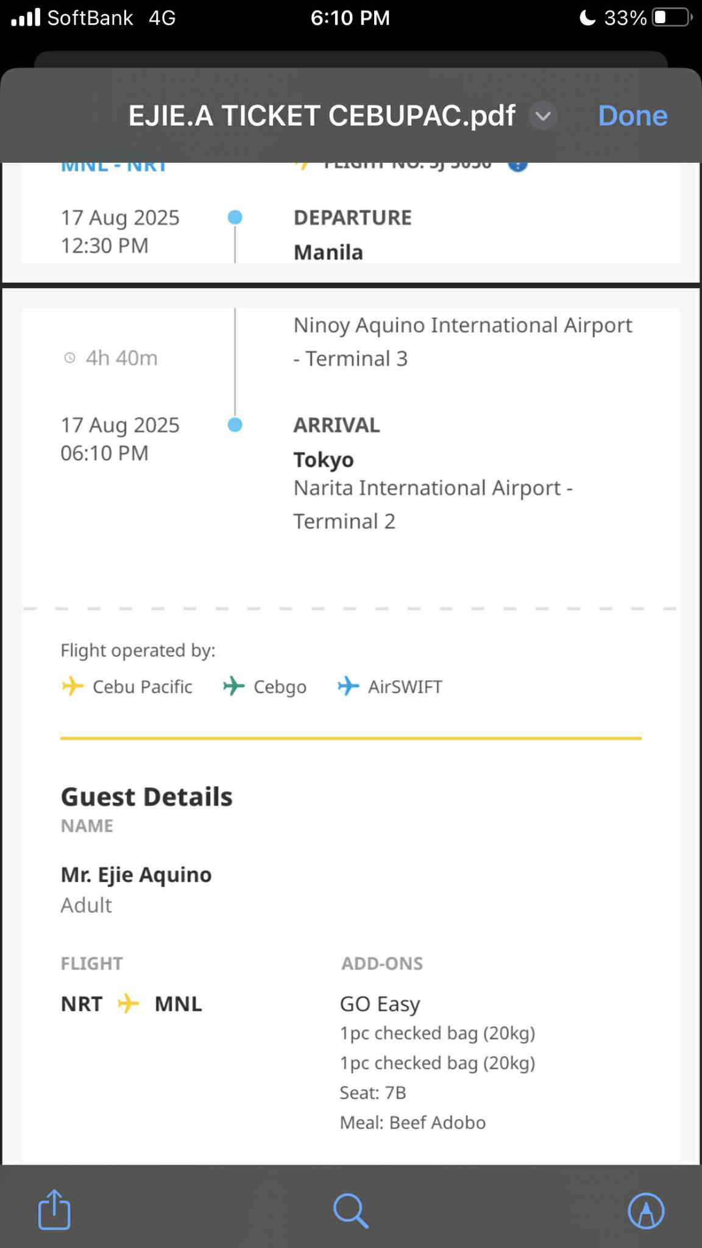Tap the GO Easy add-on text

[x=380, y=1003]
